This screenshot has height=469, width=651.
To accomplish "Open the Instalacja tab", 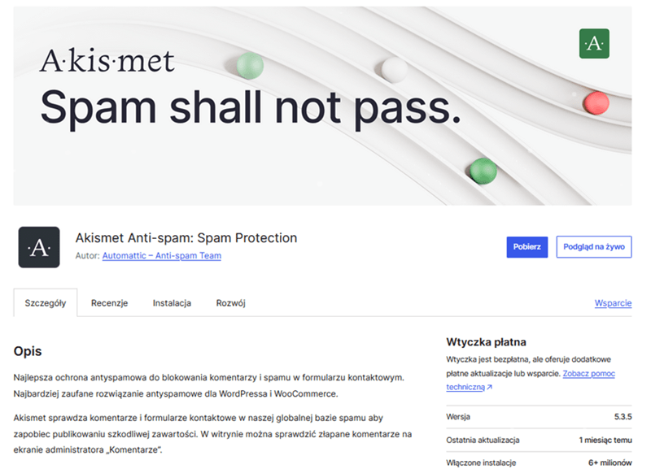I will point(172,303).
